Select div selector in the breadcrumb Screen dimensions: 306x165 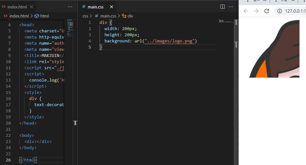[127, 16]
